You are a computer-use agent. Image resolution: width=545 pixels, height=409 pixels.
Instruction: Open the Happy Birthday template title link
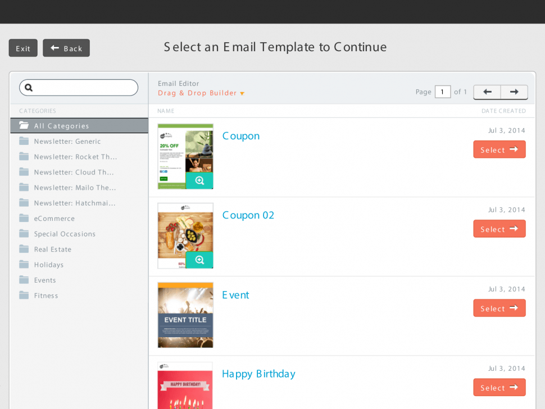tap(258, 374)
